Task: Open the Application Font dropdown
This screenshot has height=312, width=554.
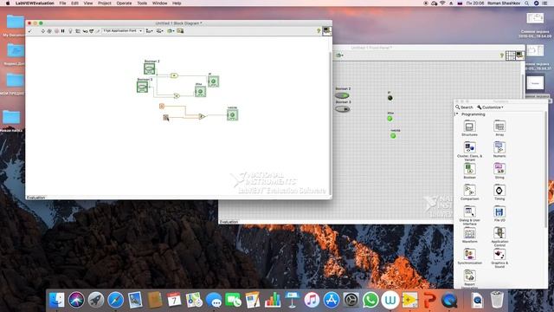Action: click(122, 31)
